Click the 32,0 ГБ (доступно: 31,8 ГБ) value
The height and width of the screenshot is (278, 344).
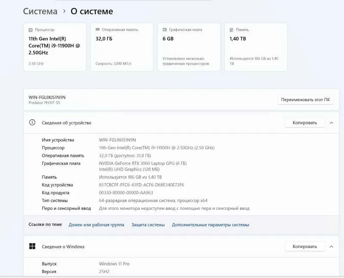point(125,156)
